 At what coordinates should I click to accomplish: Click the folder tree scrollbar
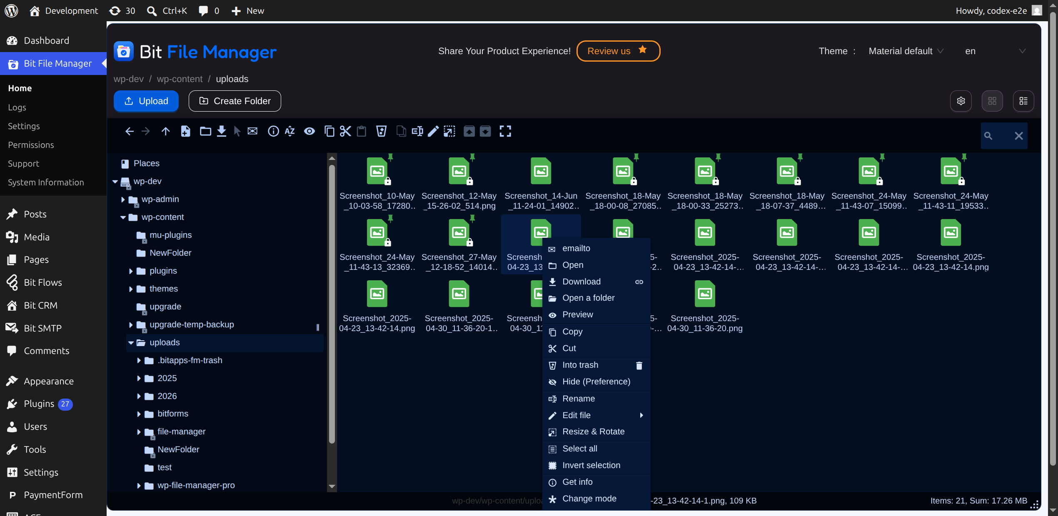click(332, 304)
